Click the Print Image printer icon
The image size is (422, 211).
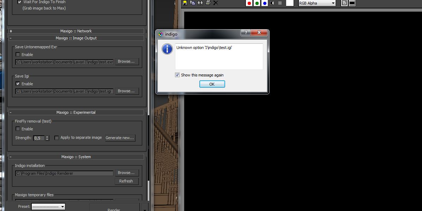click(x=208, y=3)
